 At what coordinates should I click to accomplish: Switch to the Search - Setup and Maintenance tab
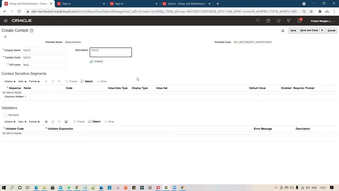coord(187,4)
